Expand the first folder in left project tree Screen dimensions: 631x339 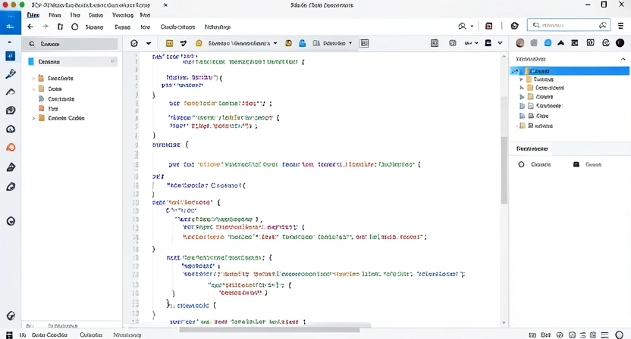(x=33, y=79)
